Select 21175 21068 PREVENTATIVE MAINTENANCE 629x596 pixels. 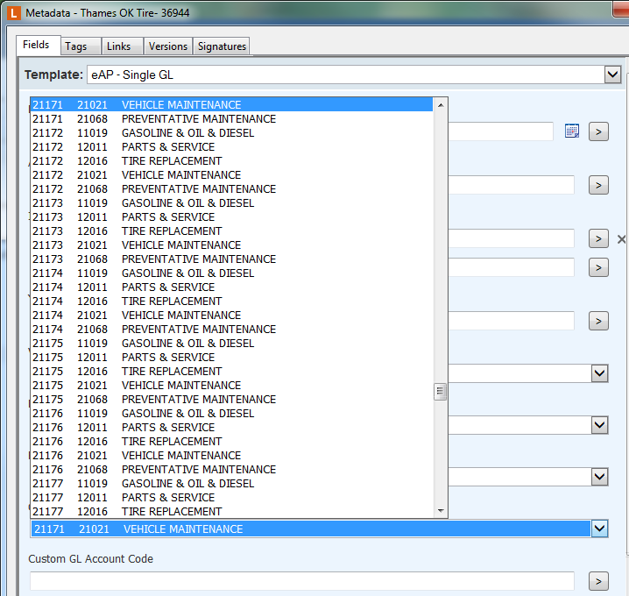click(232, 400)
